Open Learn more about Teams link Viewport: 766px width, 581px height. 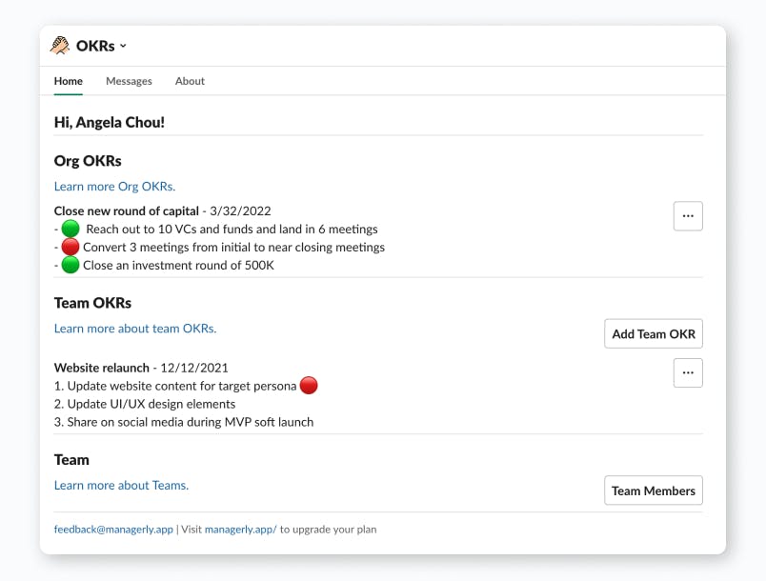pyautogui.click(x=121, y=486)
